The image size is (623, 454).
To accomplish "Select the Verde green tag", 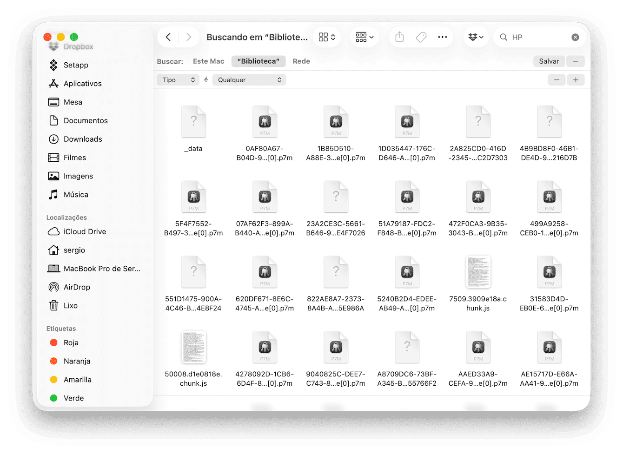I will click(x=73, y=398).
